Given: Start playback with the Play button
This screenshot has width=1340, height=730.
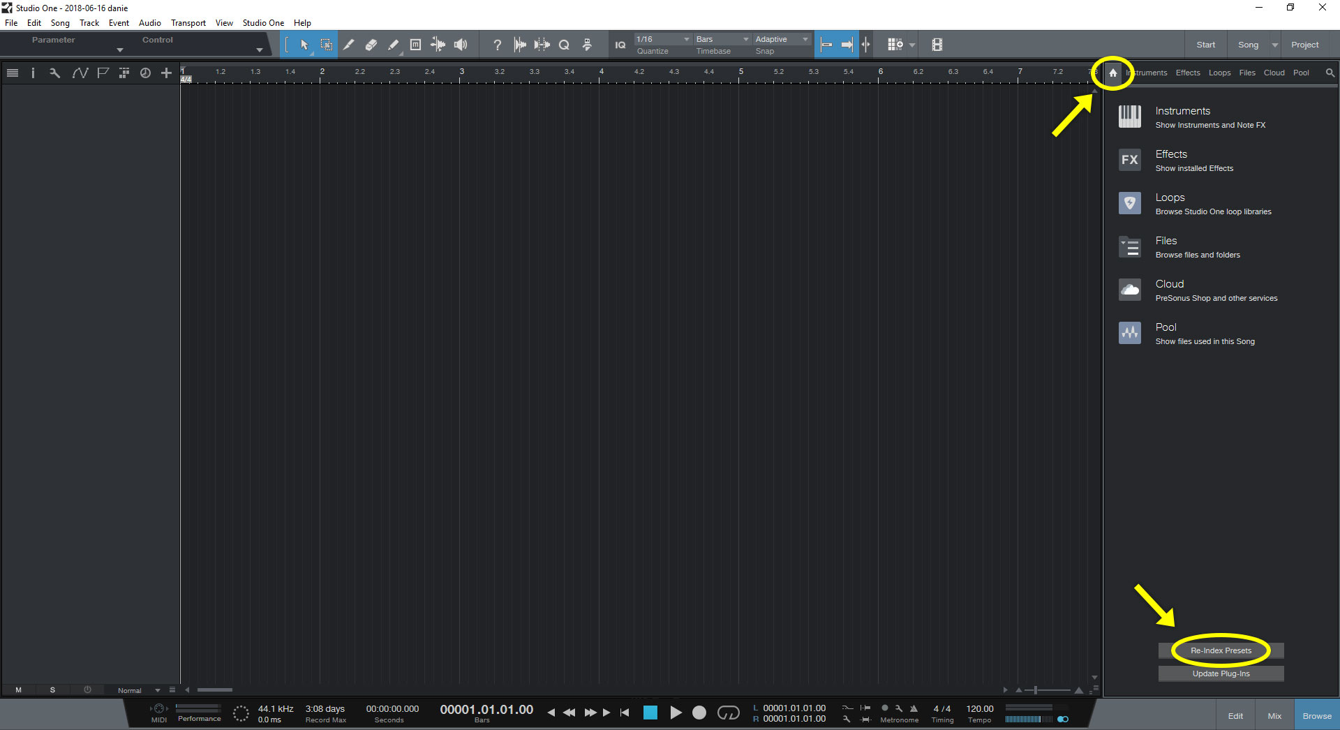Looking at the screenshot, I should [x=676, y=713].
